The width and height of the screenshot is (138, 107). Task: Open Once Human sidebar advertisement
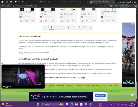[x=128, y=55]
